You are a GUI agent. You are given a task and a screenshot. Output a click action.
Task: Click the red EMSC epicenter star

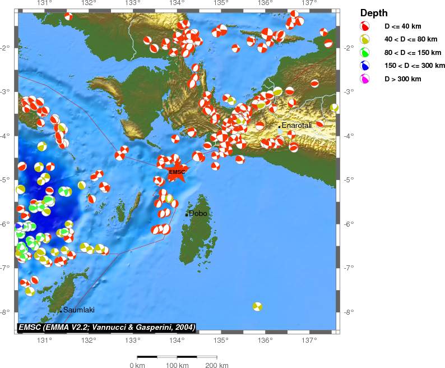coord(177,172)
